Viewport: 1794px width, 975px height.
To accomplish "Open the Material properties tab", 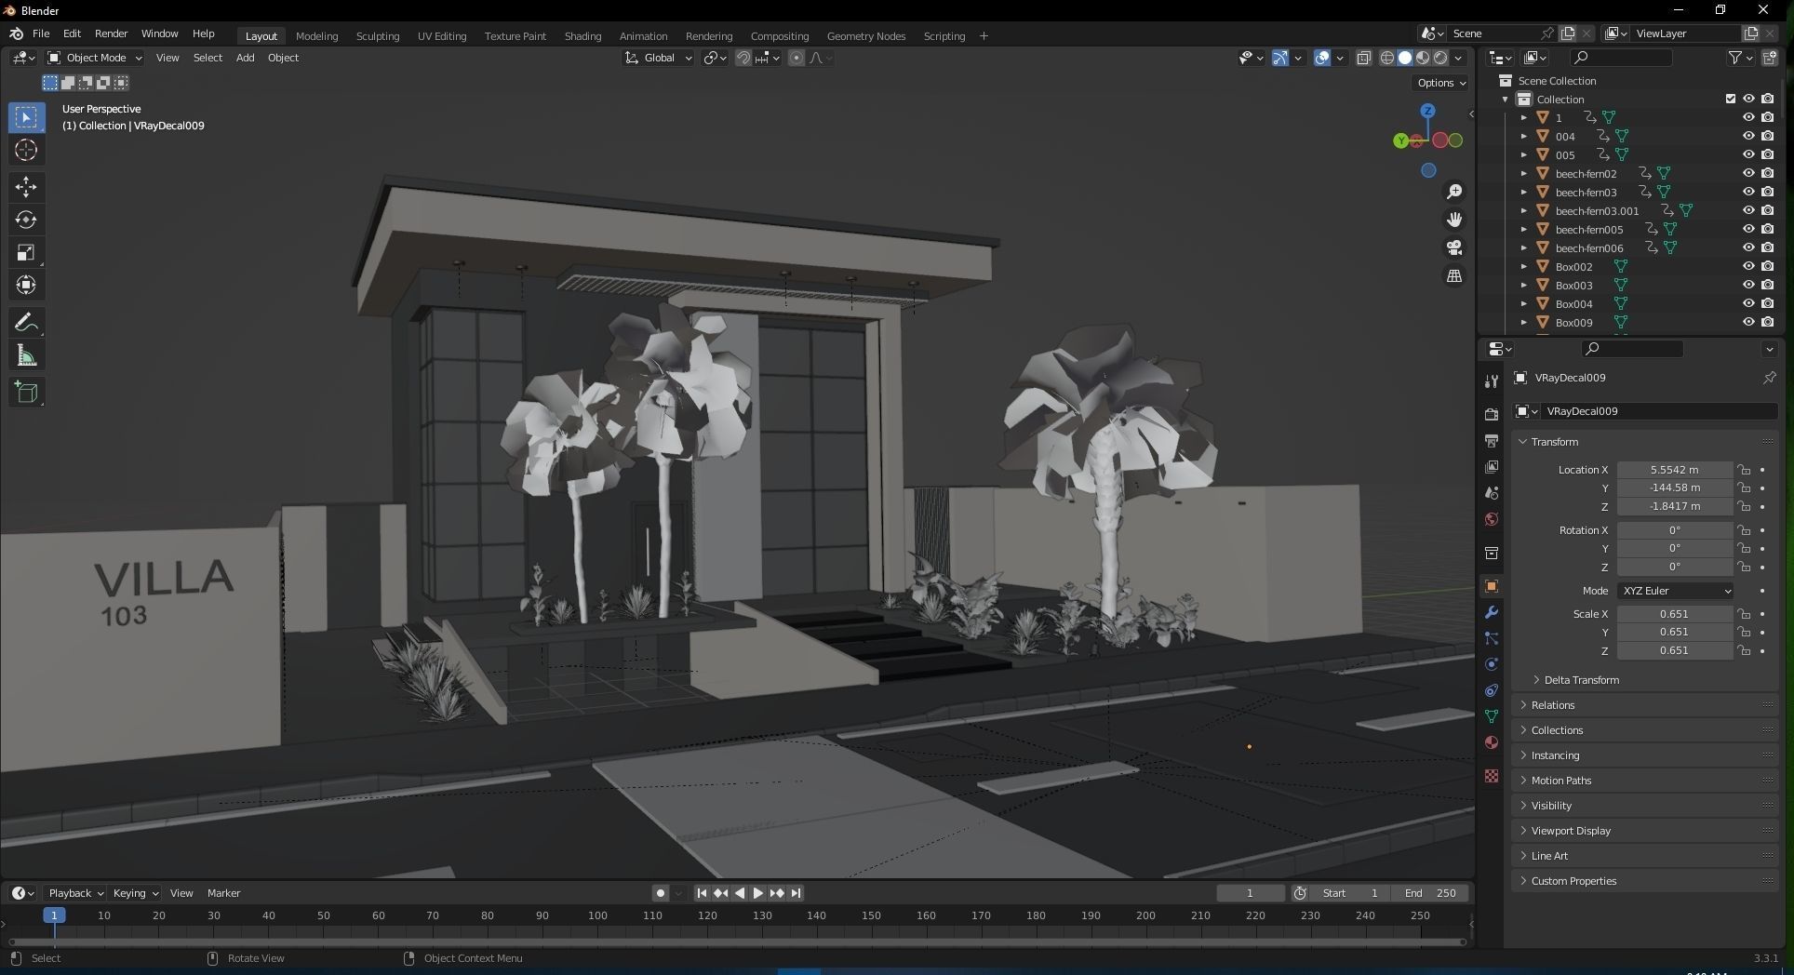I will pos(1492,742).
